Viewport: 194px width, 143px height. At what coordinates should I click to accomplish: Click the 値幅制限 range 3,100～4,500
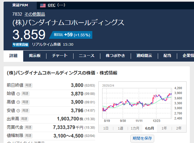click(x=68, y=136)
